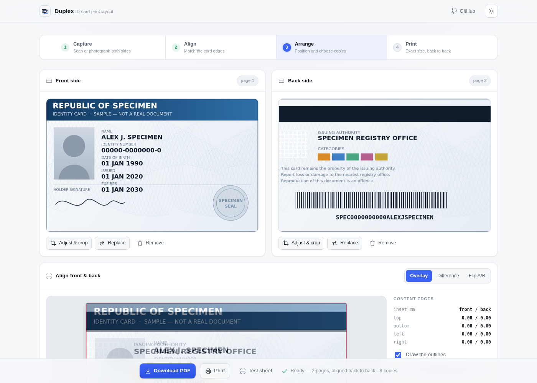Click the right inset value 0.00 / 0.00

click(x=476, y=342)
